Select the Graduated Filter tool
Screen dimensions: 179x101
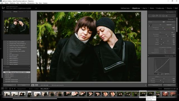pos(160,16)
